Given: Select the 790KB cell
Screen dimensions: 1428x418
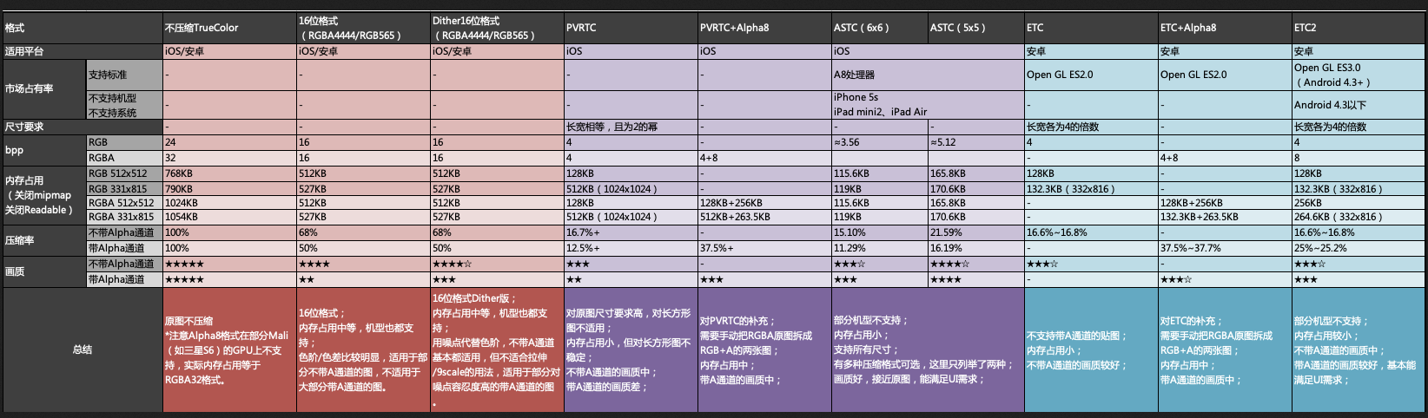Looking at the screenshot, I should click(x=229, y=188).
